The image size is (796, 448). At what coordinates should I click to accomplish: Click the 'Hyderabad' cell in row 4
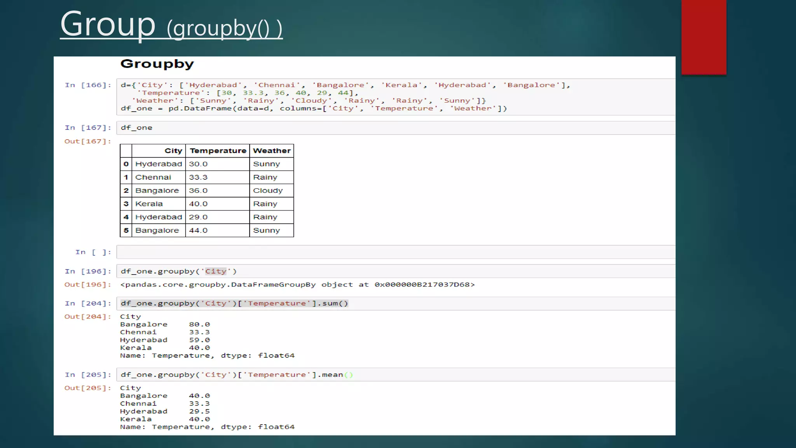(159, 217)
